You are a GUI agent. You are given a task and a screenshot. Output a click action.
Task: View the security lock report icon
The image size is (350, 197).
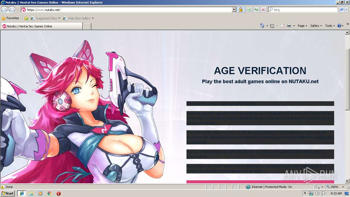tap(241, 10)
